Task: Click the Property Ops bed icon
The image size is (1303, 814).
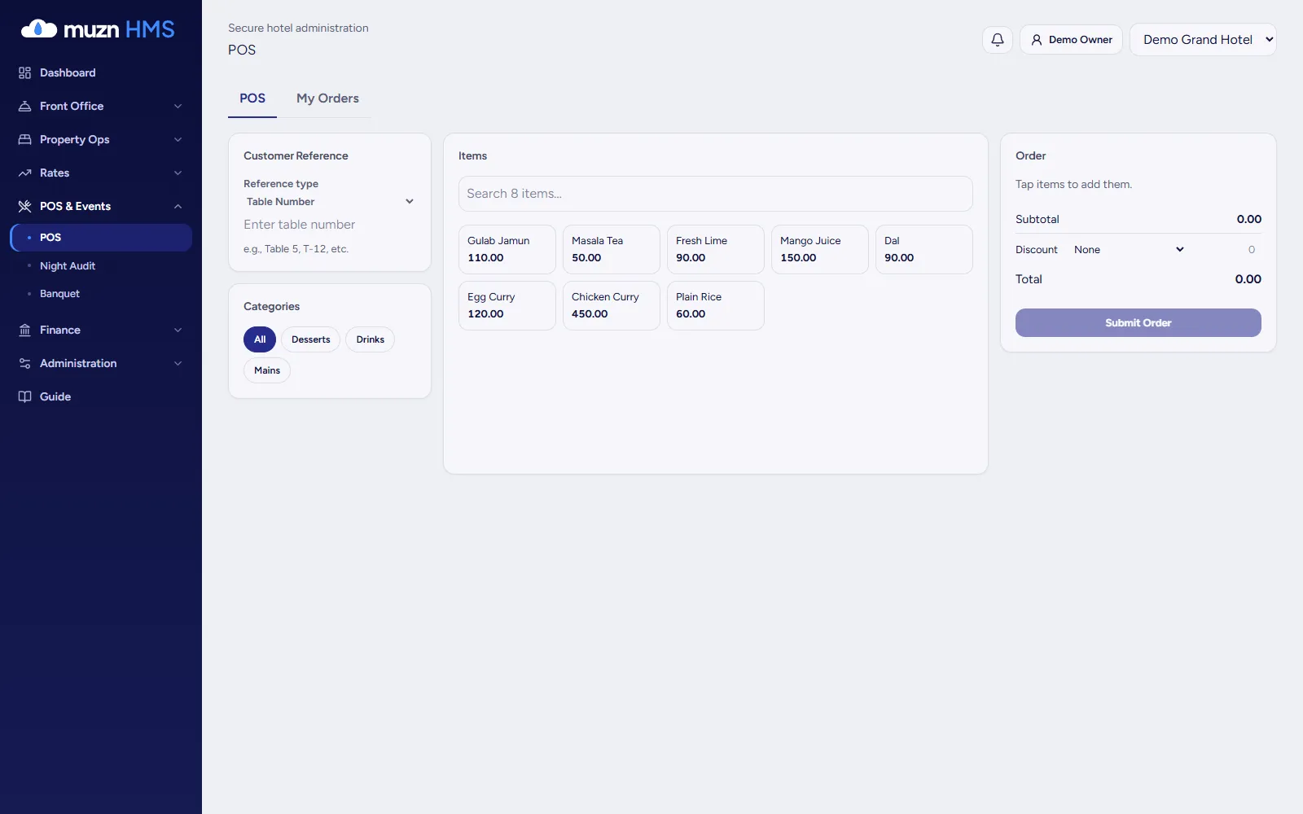Action: (x=24, y=139)
